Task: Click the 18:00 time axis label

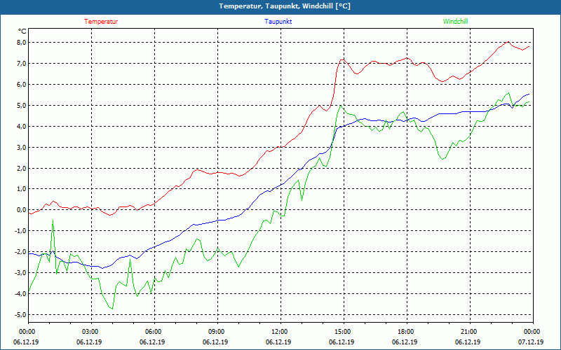Action: [405, 332]
